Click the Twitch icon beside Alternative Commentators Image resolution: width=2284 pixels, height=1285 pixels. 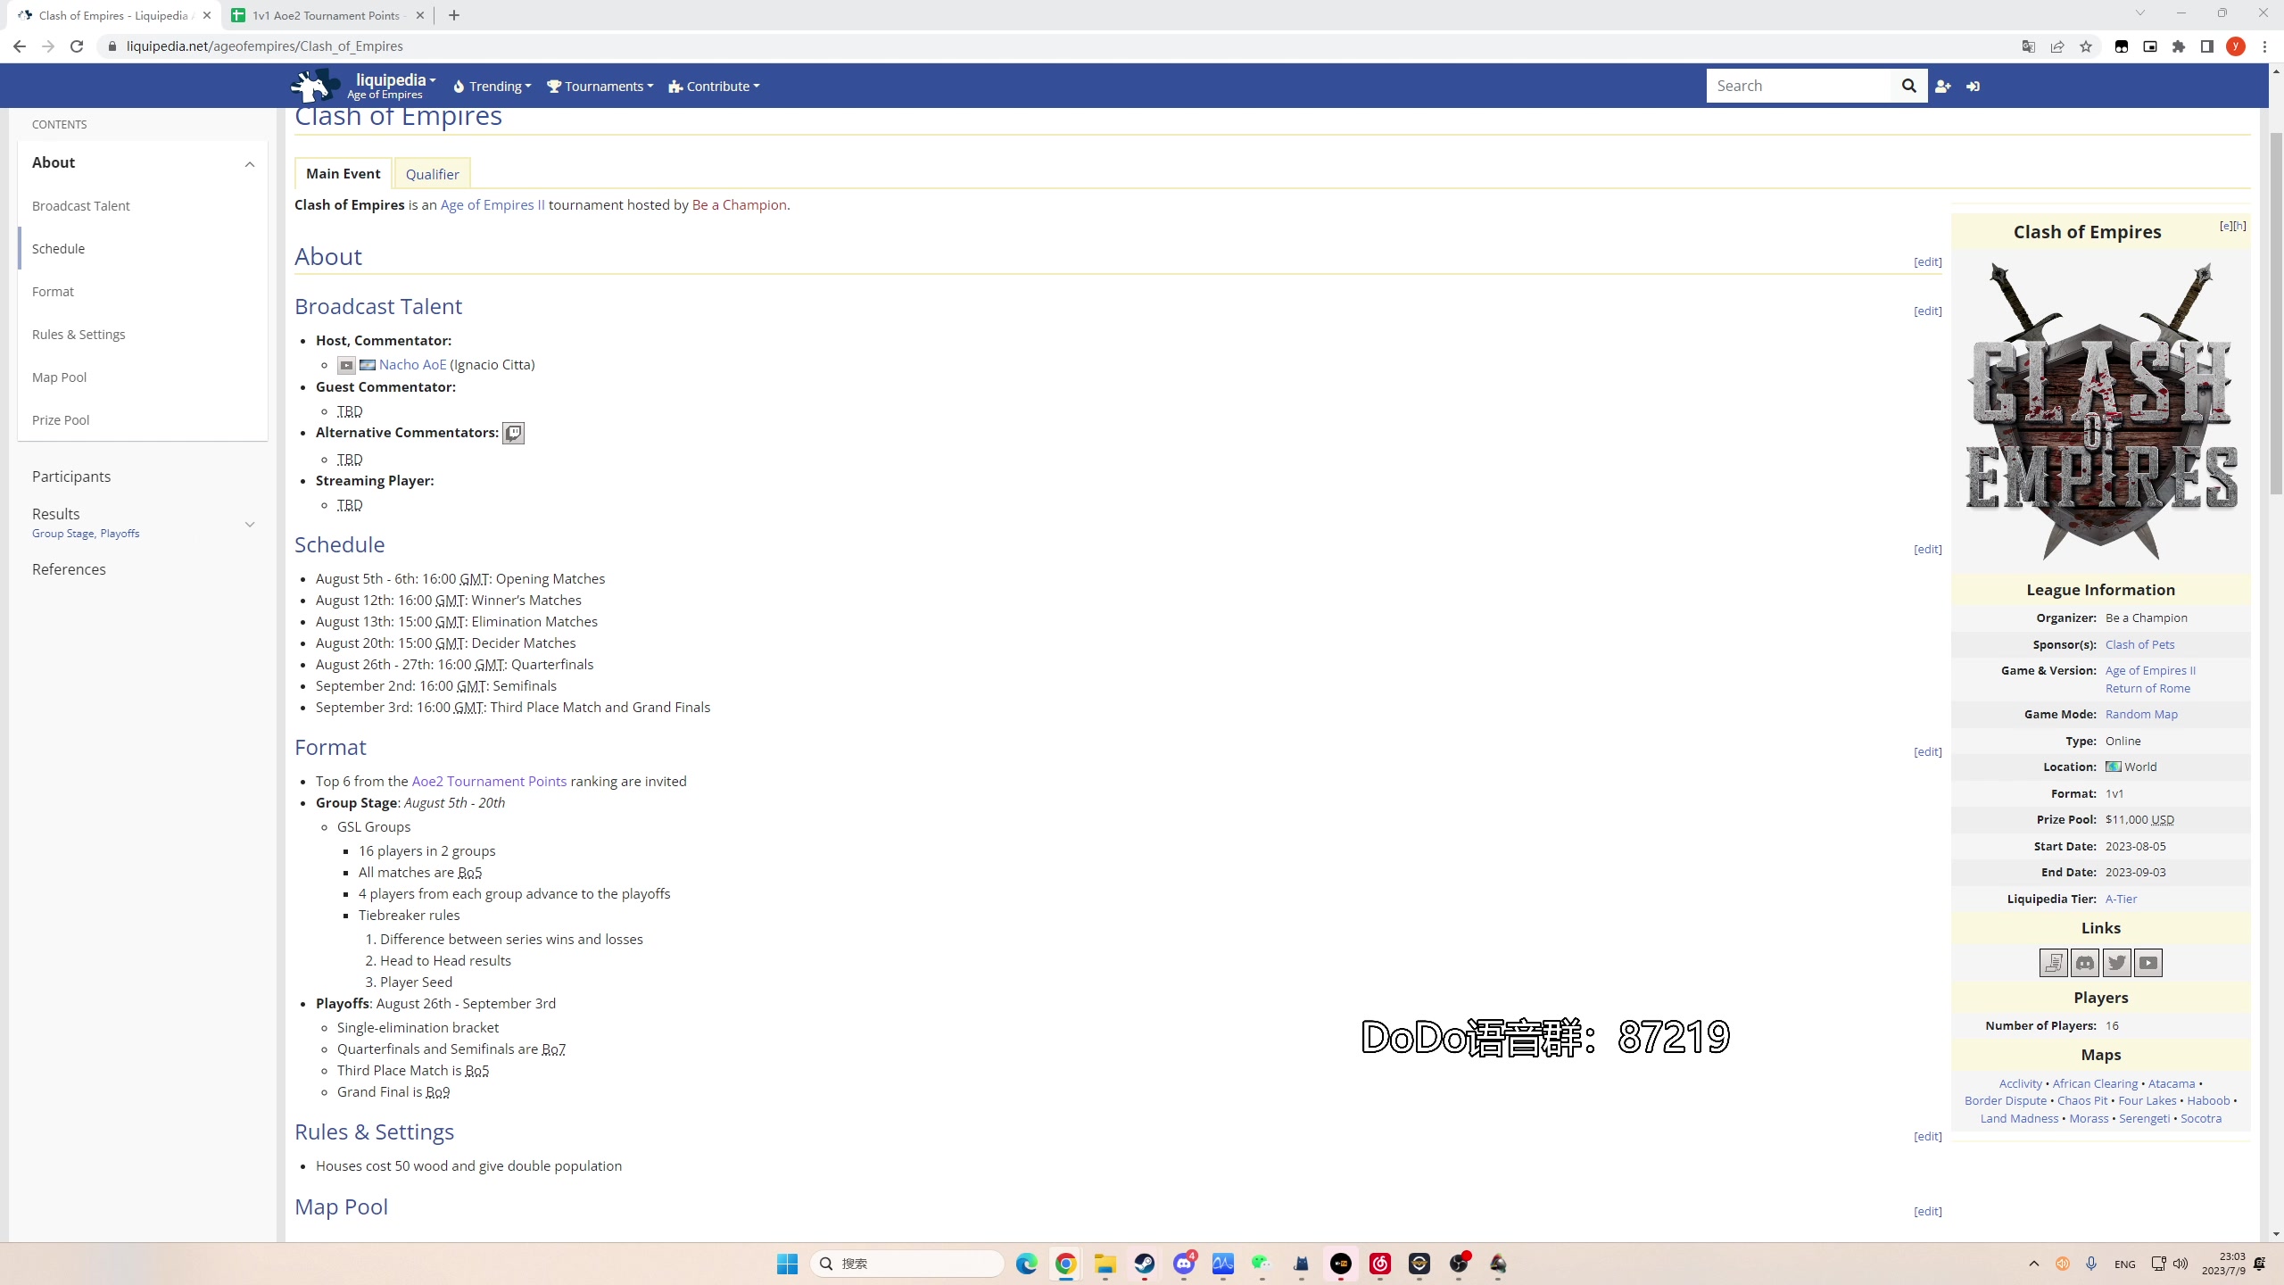click(x=513, y=434)
